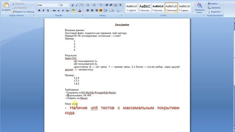Open the font size dropdown (10)

69,5
